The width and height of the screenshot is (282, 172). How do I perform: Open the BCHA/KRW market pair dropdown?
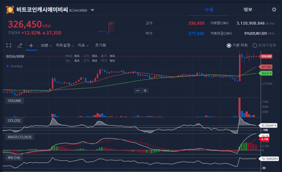click(x=93, y=10)
